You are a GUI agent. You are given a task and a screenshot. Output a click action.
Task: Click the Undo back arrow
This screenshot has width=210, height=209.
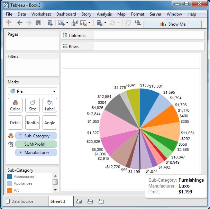tap(20, 23)
